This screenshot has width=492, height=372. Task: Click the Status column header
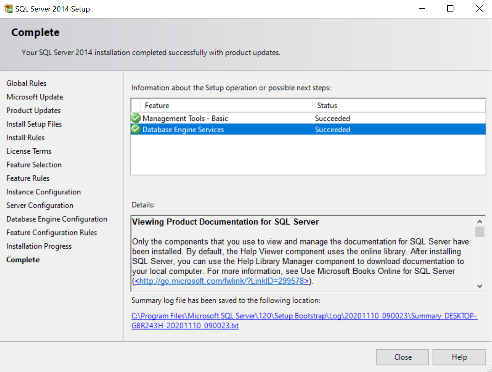399,106
